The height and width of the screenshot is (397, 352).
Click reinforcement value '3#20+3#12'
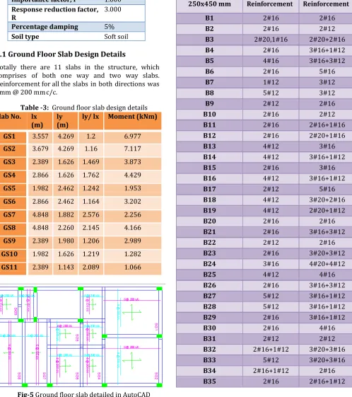[x=327, y=253]
